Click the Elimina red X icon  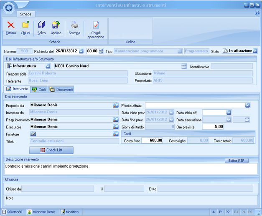[x=11, y=25]
